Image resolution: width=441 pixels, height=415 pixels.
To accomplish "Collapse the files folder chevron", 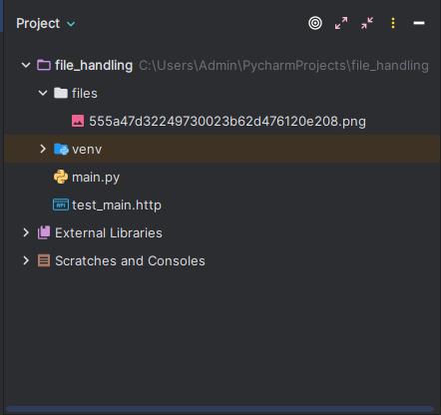I will click(43, 93).
